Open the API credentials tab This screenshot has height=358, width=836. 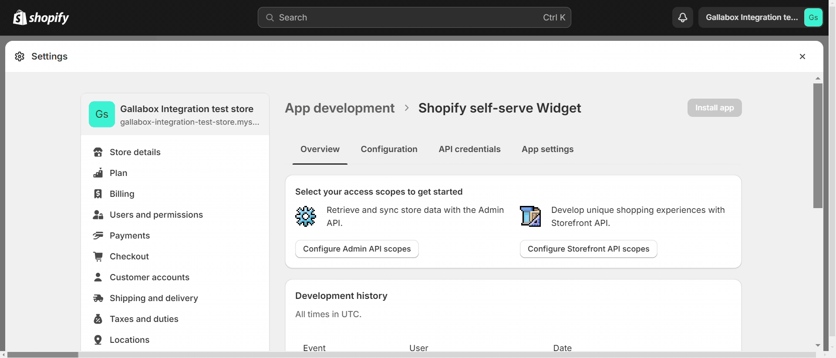pyautogui.click(x=469, y=149)
